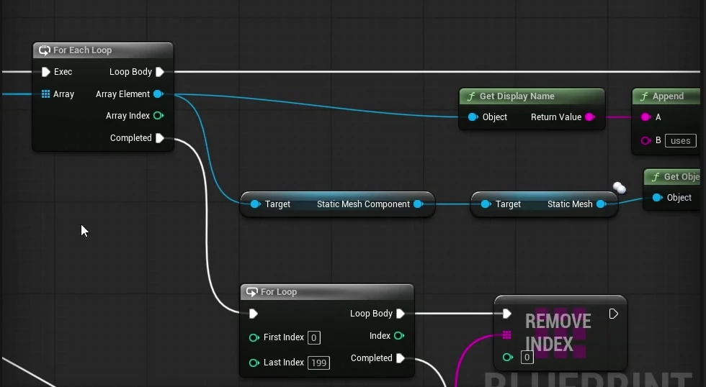Image resolution: width=706 pixels, height=387 pixels.
Task: Click the For Each Loop Body output pin
Action: coord(159,72)
